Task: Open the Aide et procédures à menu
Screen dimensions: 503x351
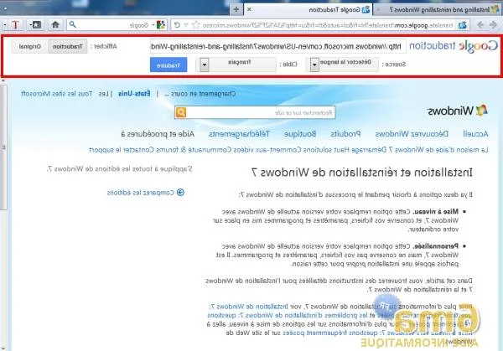Action: pyautogui.click(x=158, y=134)
